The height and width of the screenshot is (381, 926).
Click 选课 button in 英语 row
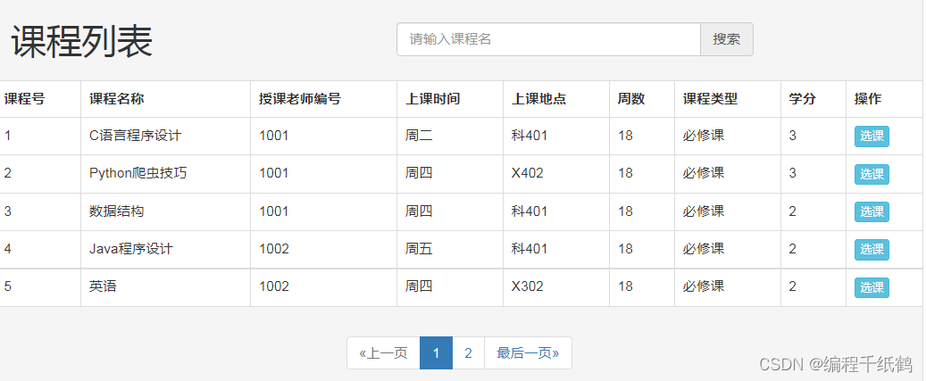872,287
